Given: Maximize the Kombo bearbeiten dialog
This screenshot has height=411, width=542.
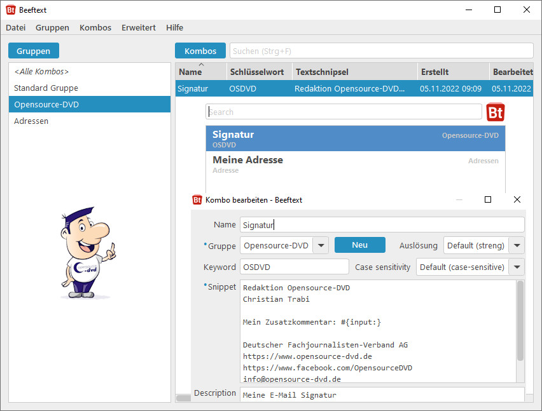Looking at the screenshot, I should [488, 199].
